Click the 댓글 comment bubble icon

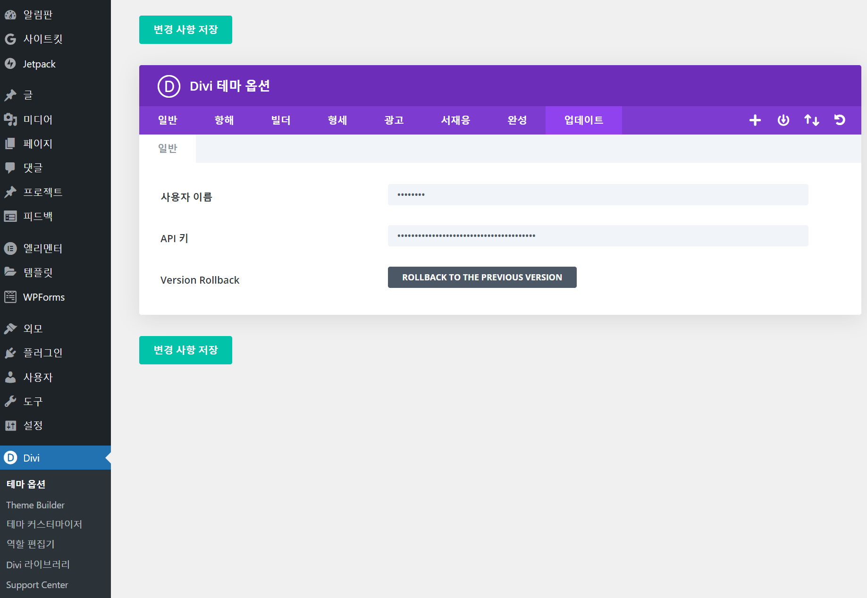[10, 168]
